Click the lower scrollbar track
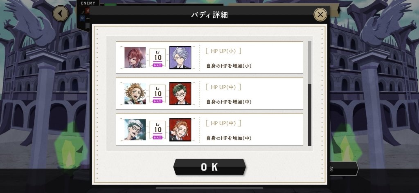Image resolution: width=419 pixels, height=193 pixels. (309, 115)
